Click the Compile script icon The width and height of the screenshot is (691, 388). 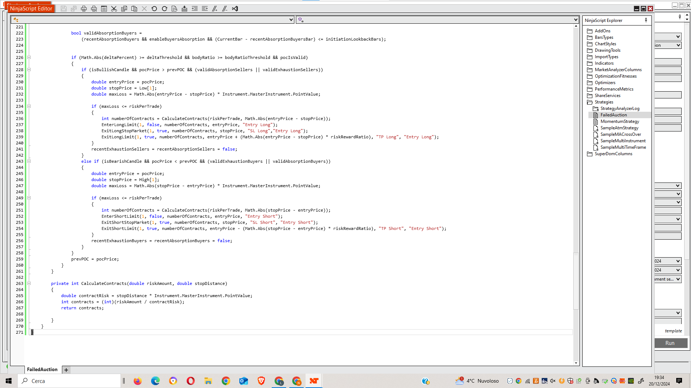click(x=185, y=9)
